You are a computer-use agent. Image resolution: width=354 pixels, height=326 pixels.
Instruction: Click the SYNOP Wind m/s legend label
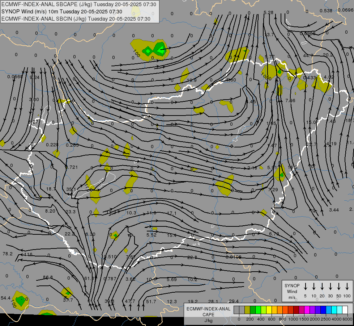tap(292, 292)
